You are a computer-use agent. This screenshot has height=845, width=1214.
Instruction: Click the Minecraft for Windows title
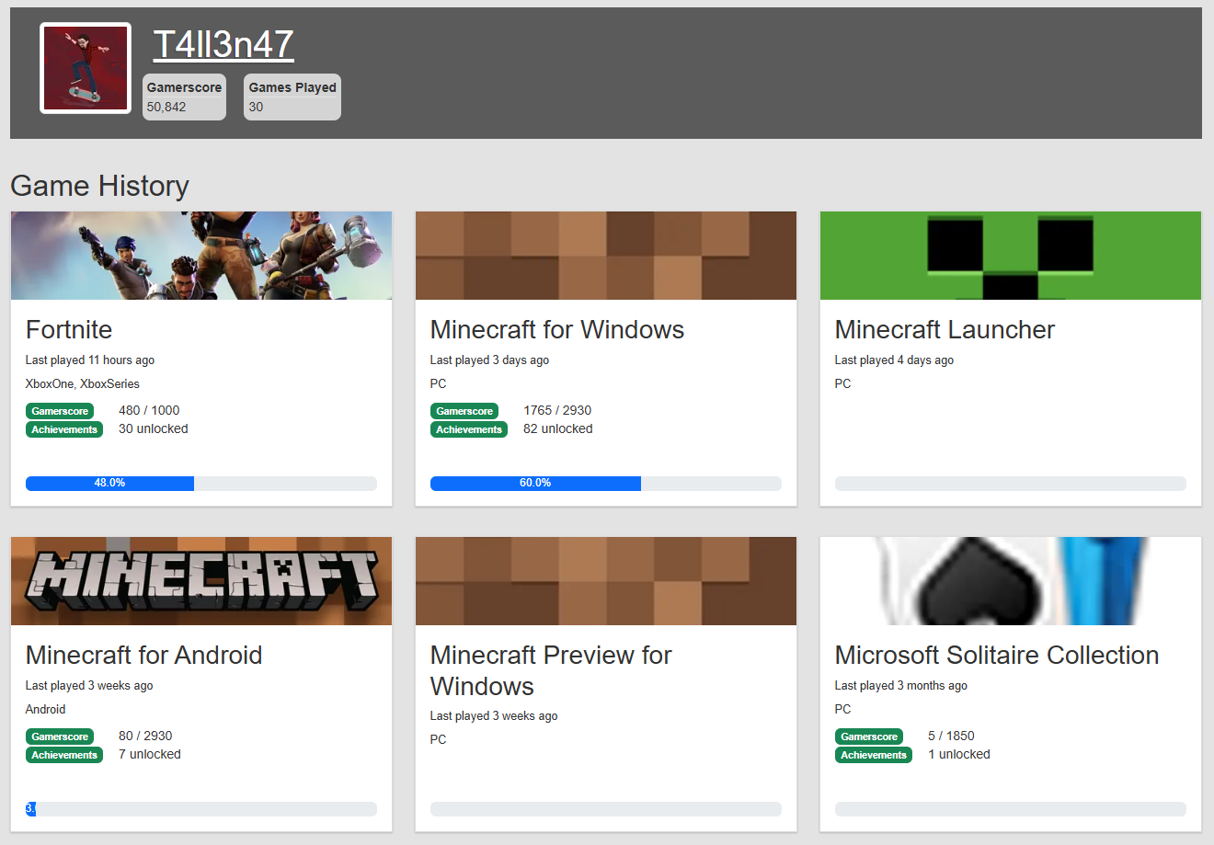557,329
